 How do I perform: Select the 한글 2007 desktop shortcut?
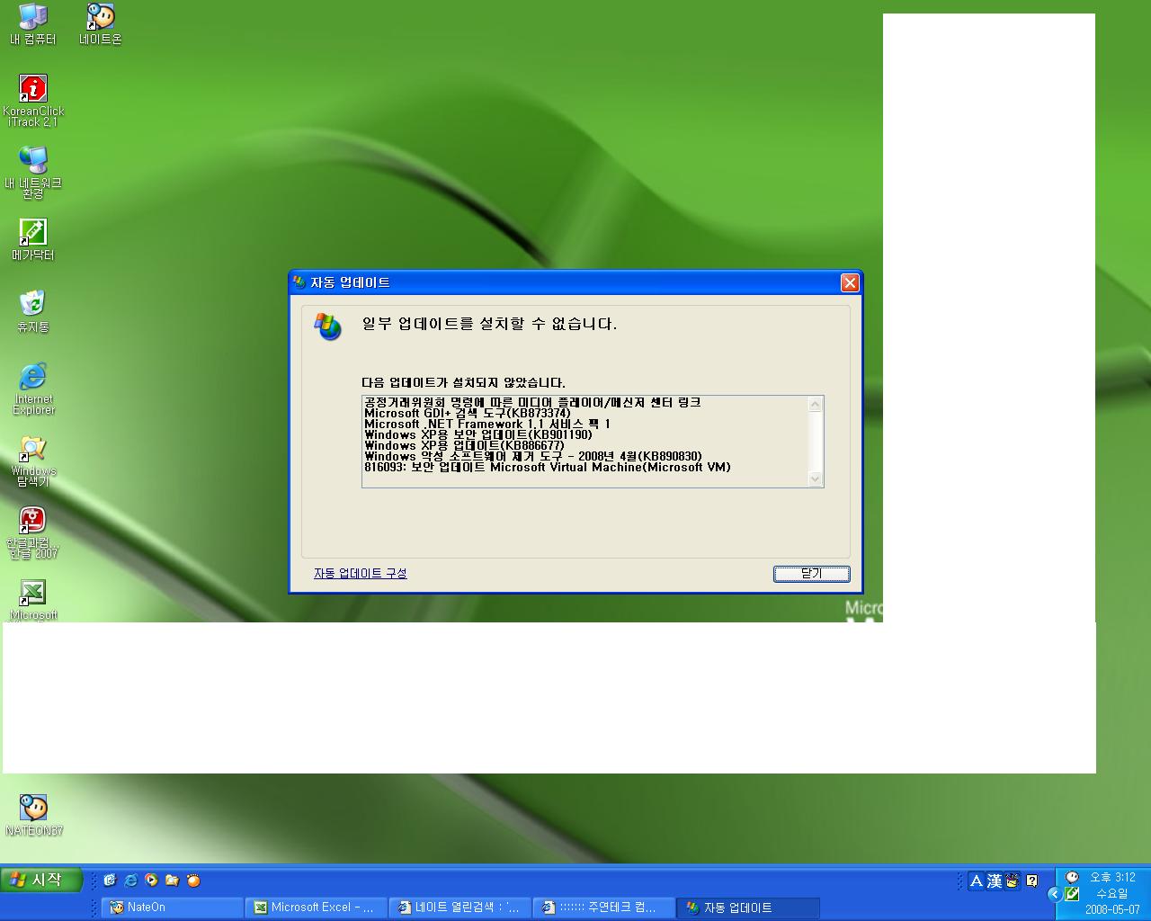click(x=33, y=532)
